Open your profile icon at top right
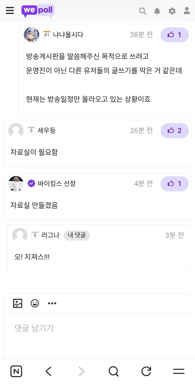 tap(186, 11)
